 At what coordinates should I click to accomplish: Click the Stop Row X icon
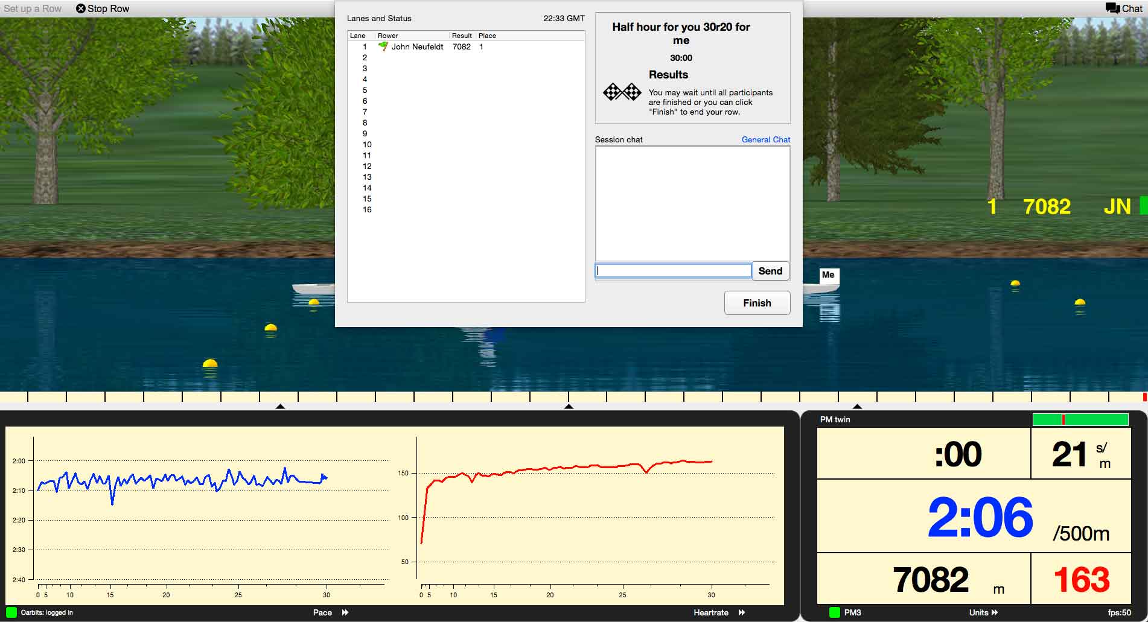pyautogui.click(x=80, y=8)
